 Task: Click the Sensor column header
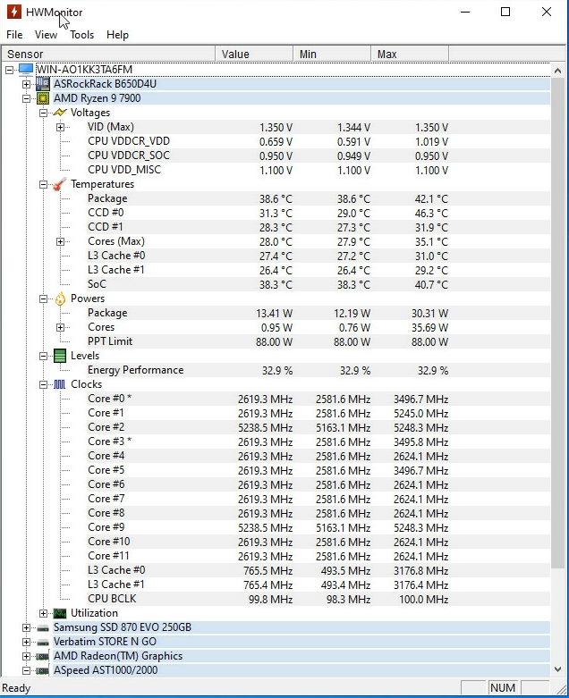click(108, 54)
